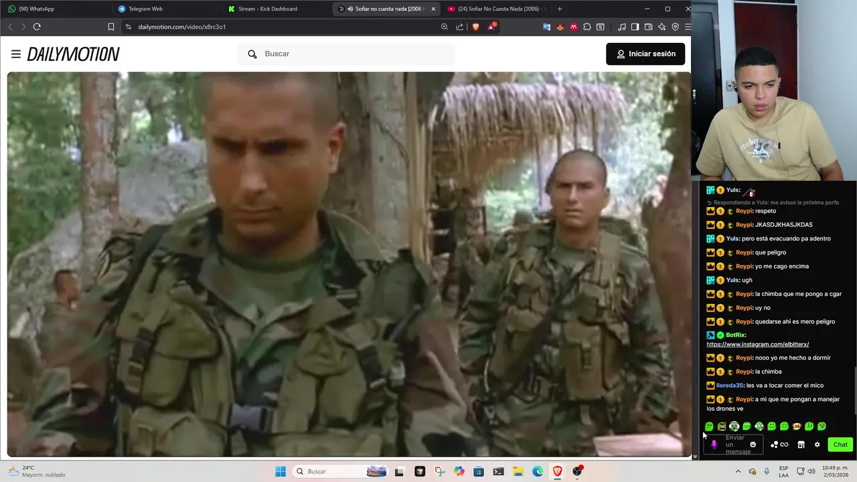Click the Dailymotion video player
This screenshot has width=857, height=482.
click(348, 264)
